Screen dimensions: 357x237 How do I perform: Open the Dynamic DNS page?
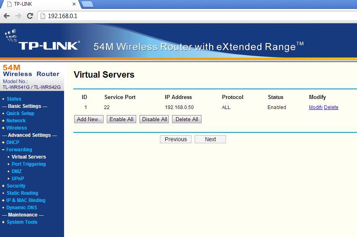(22, 208)
